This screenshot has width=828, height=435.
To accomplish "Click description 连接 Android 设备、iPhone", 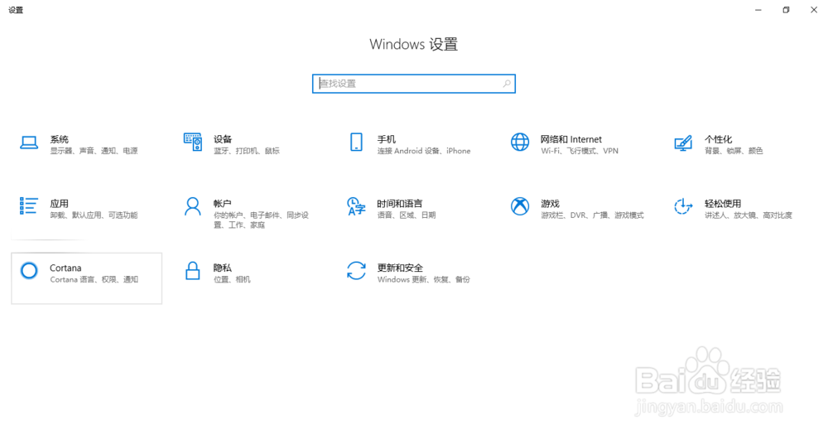I will click(x=423, y=151).
